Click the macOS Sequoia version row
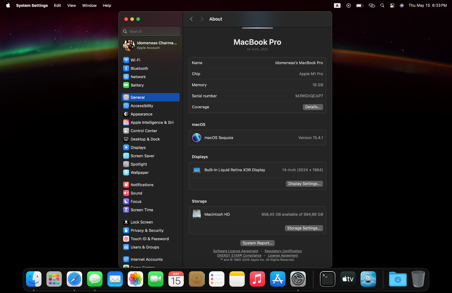This screenshot has width=452, height=293. pos(257,138)
